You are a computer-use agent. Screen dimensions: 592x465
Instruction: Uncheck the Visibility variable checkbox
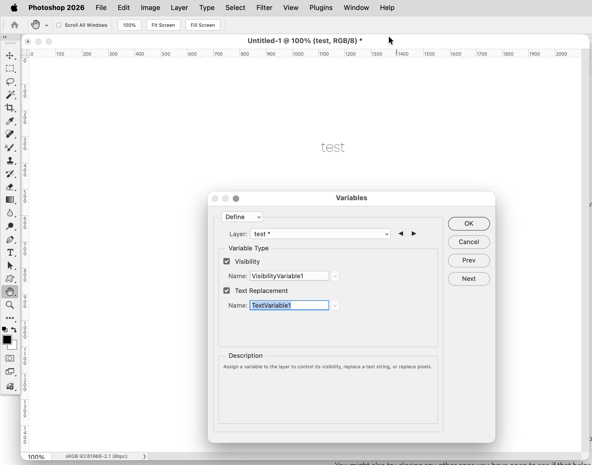(226, 261)
